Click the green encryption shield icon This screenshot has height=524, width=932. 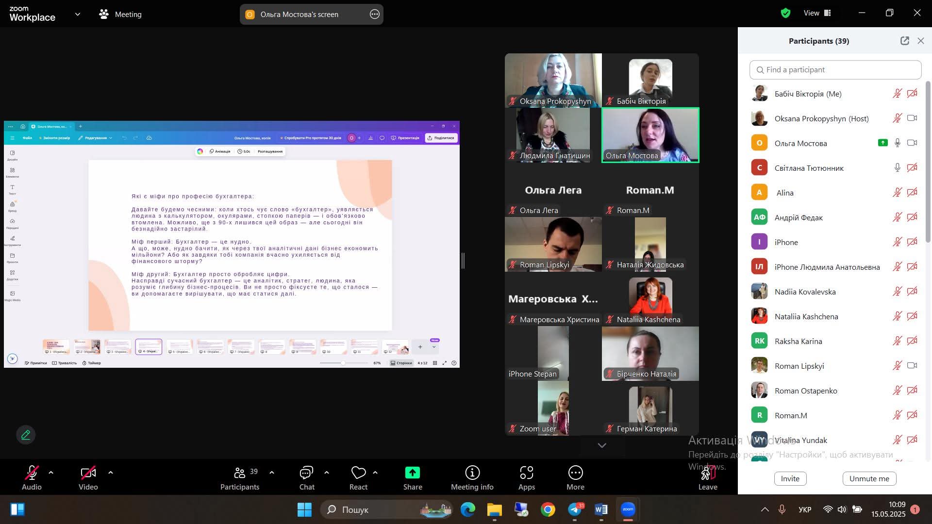(785, 13)
